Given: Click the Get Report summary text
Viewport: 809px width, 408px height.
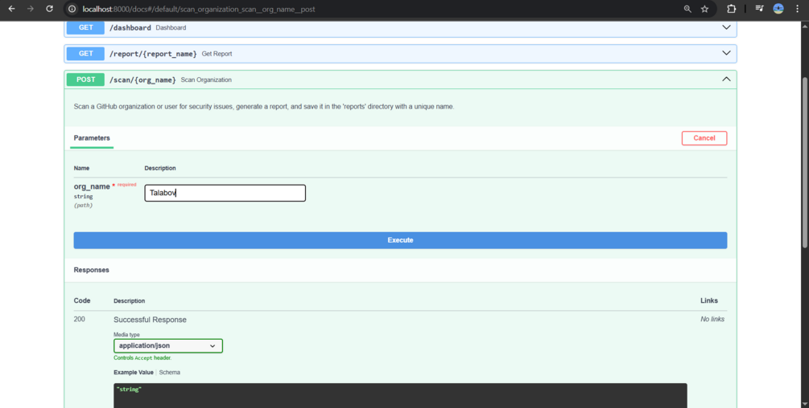Looking at the screenshot, I should point(217,54).
